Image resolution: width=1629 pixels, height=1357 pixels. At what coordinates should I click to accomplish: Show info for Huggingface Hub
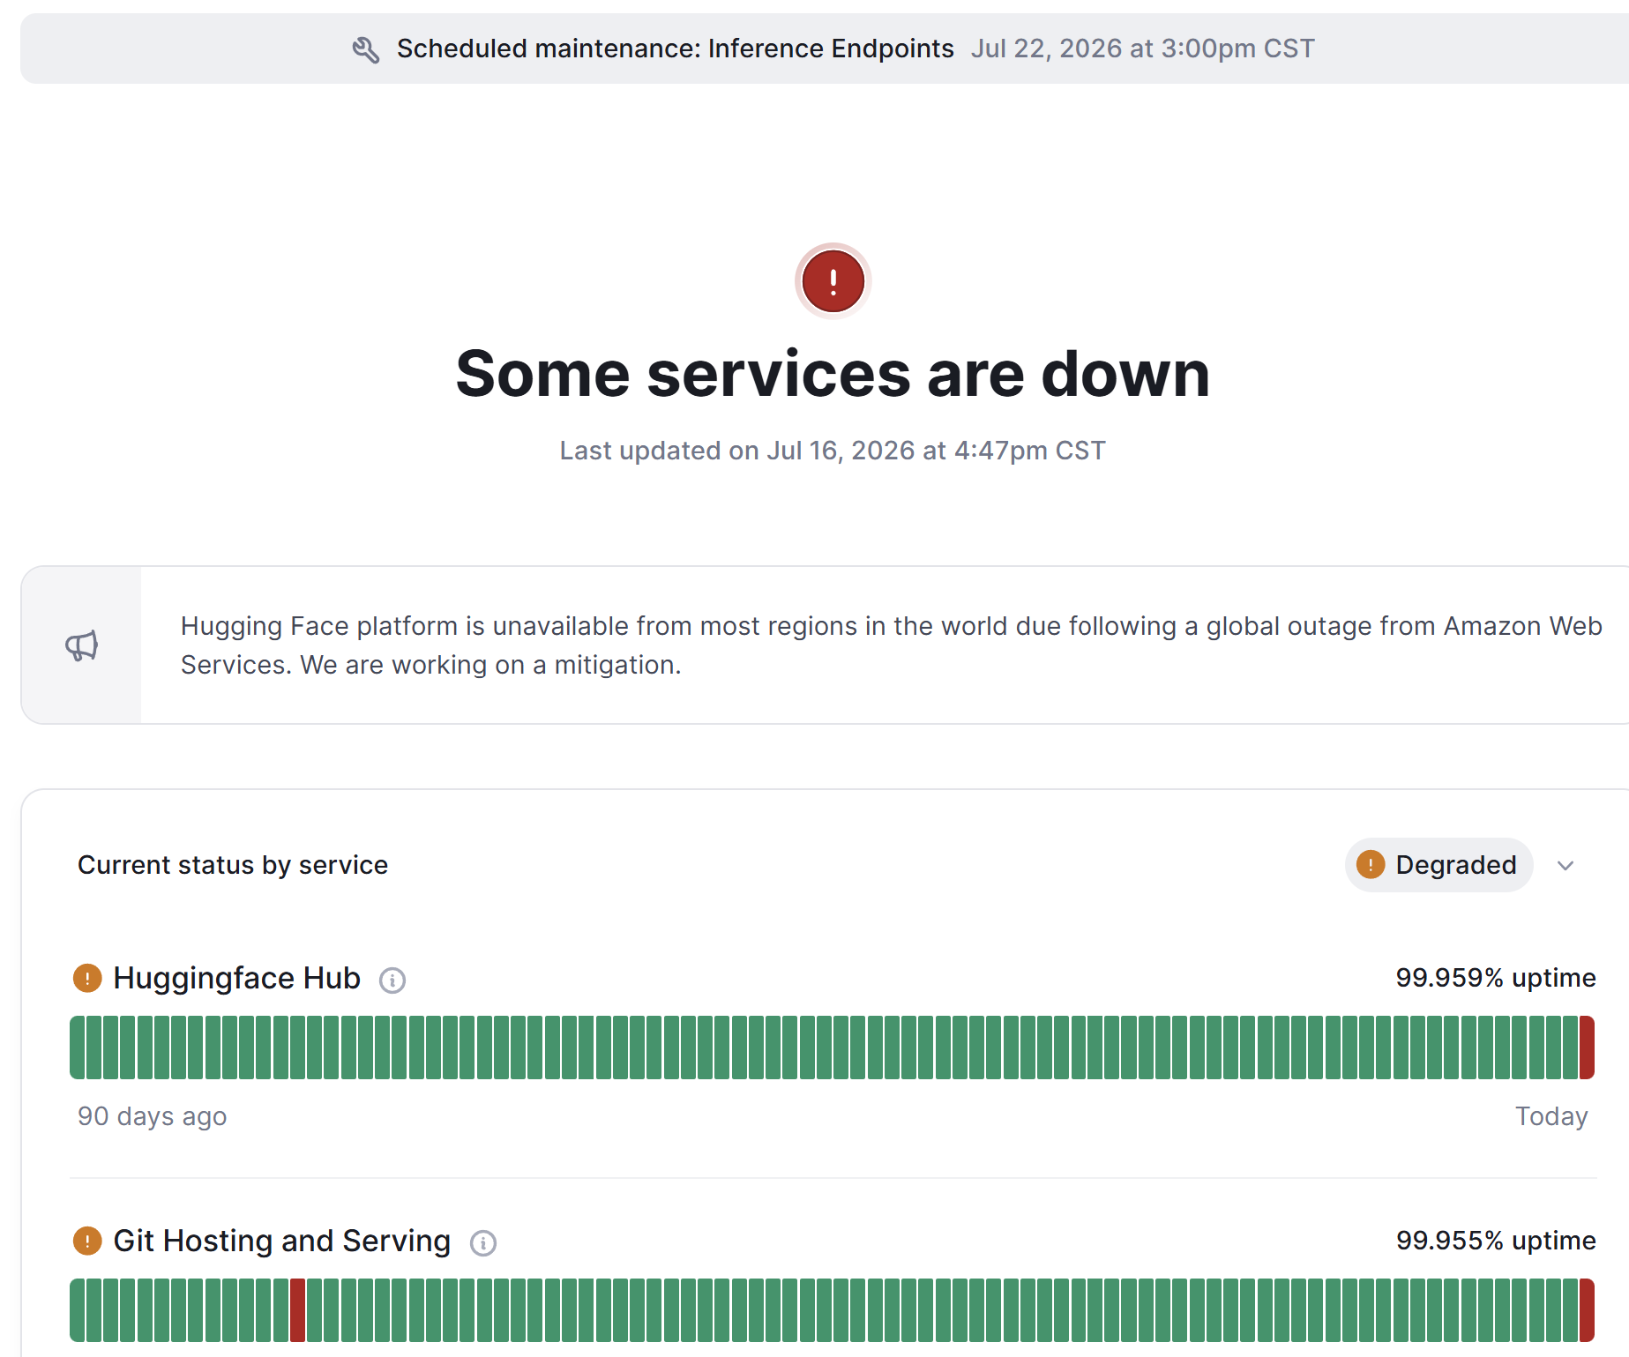(x=392, y=980)
